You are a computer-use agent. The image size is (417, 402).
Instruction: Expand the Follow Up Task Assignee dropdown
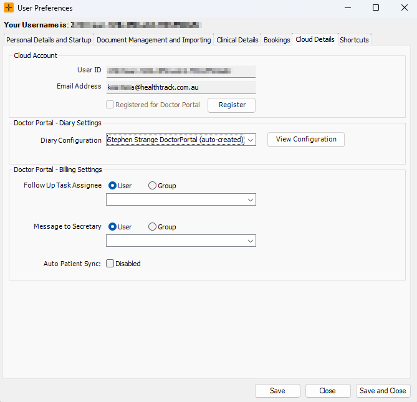pyautogui.click(x=181, y=199)
